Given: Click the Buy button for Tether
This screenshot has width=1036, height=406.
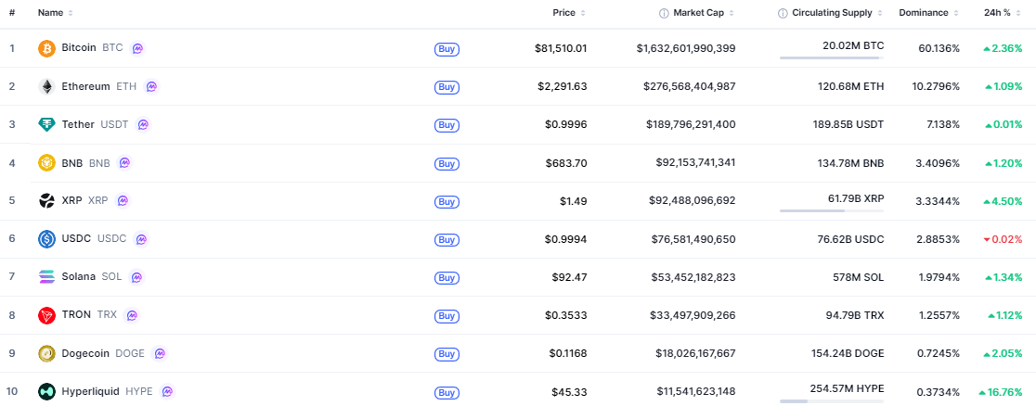Looking at the screenshot, I should [x=447, y=125].
